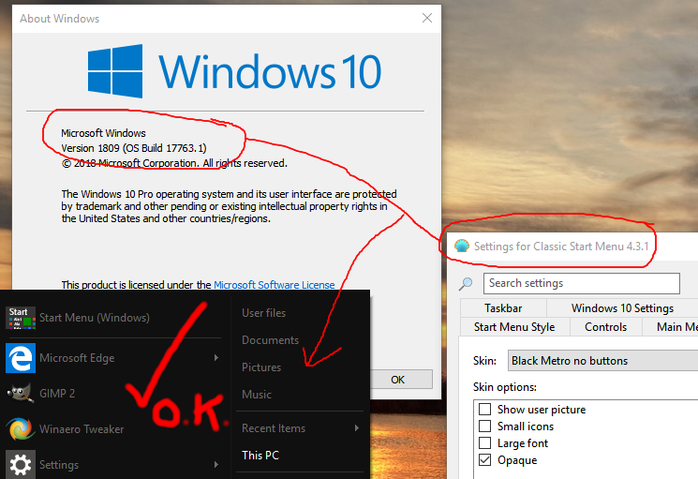The height and width of the screenshot is (479, 698).
Task: Open Music from the start menu
Action: pos(257,395)
